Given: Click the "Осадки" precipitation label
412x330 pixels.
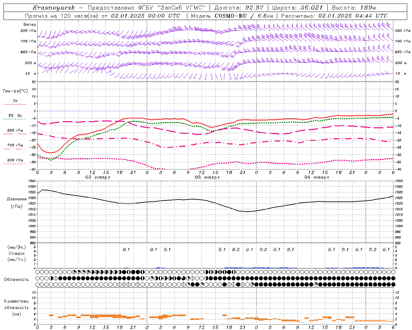Looking at the screenshot, I should [17, 253].
